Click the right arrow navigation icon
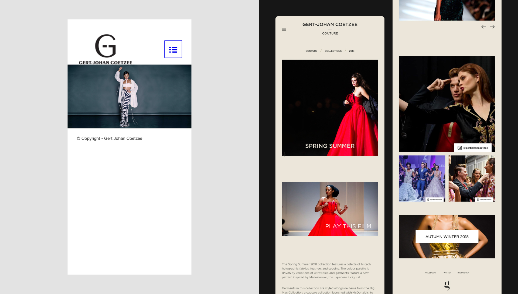The height and width of the screenshot is (294, 518). coord(492,27)
